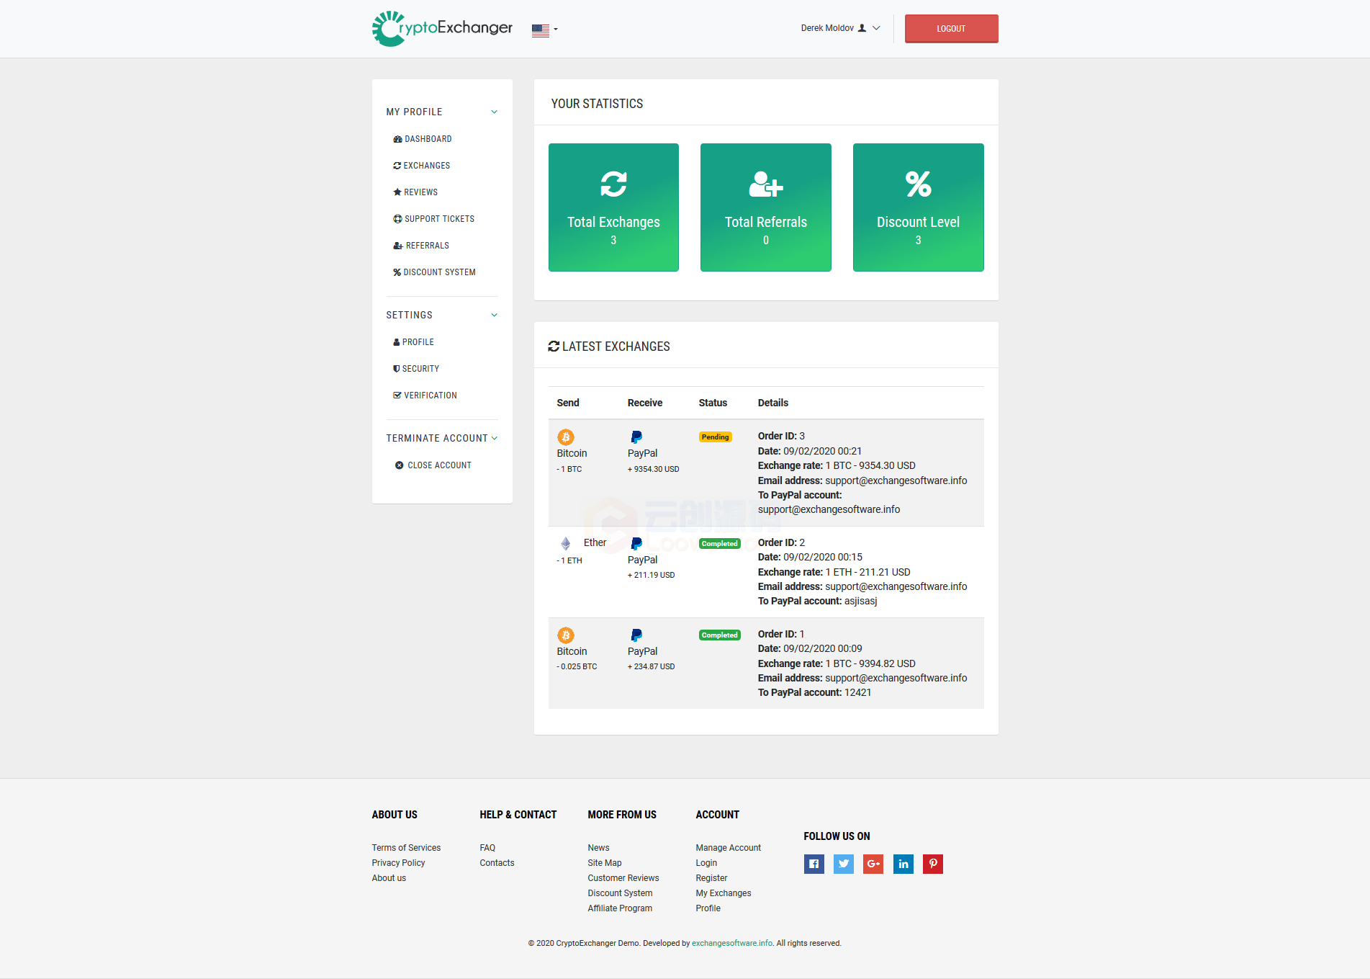Collapse the TERMINATE ACCOUNT section chevron
Screen dimensions: 1370x979
pos(495,438)
